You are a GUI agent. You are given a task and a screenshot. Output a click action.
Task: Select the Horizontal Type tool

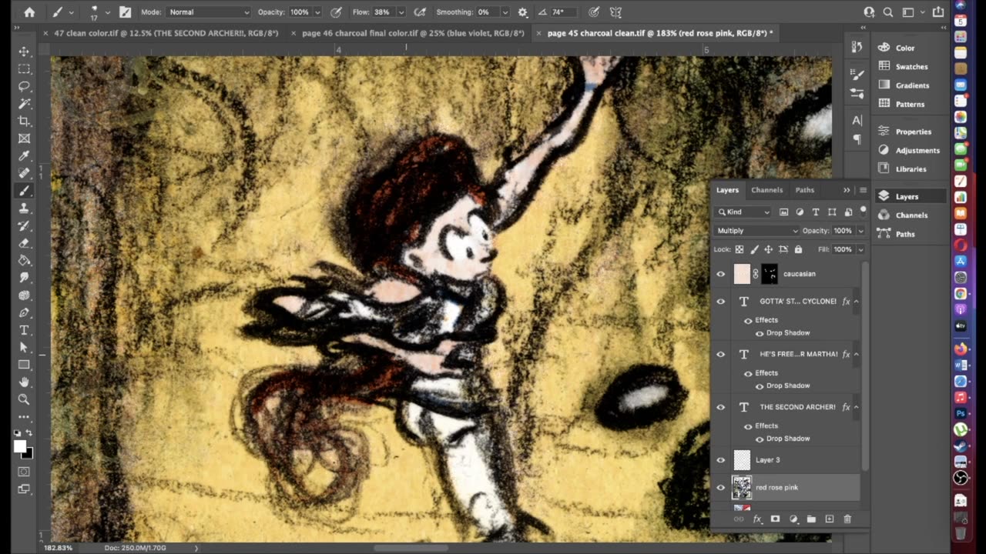click(x=24, y=330)
